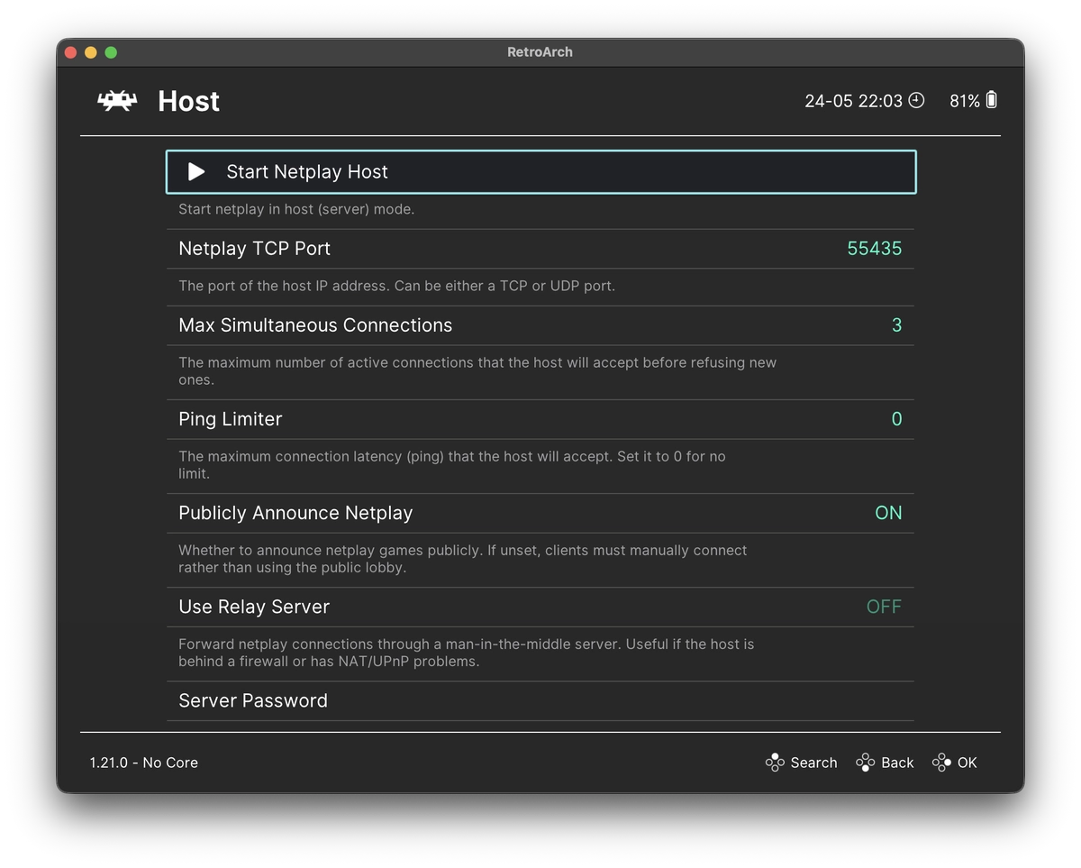
Task: Click the Ping Limiter value 0
Action: pos(896,419)
